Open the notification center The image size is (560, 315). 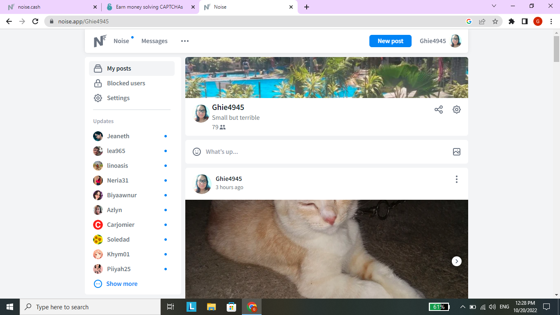click(x=546, y=307)
